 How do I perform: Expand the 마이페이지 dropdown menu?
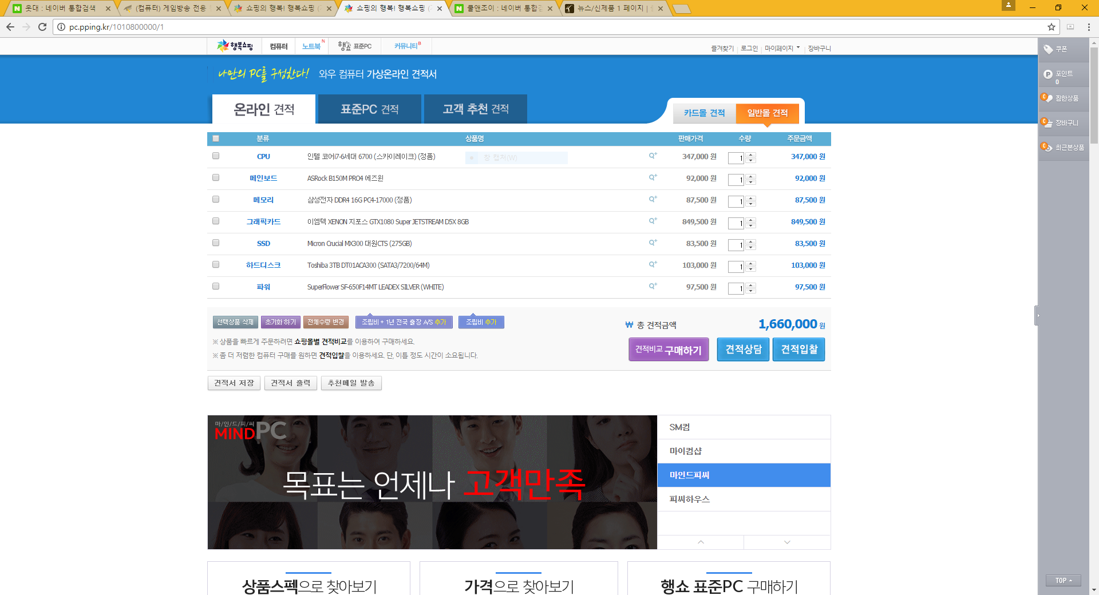click(x=782, y=49)
